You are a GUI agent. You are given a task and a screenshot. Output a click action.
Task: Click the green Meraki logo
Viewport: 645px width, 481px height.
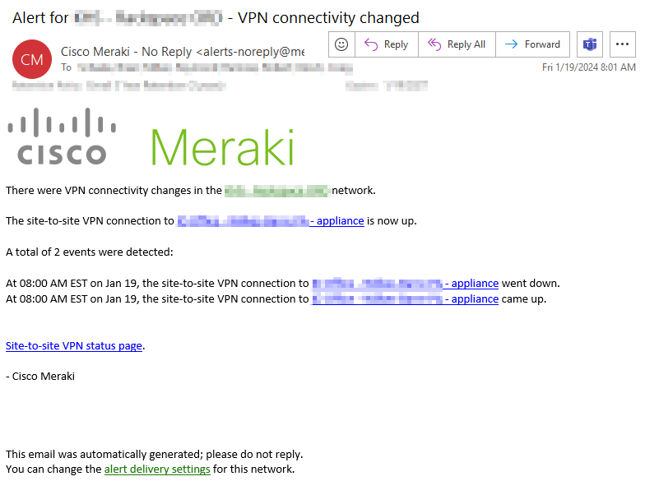[222, 146]
